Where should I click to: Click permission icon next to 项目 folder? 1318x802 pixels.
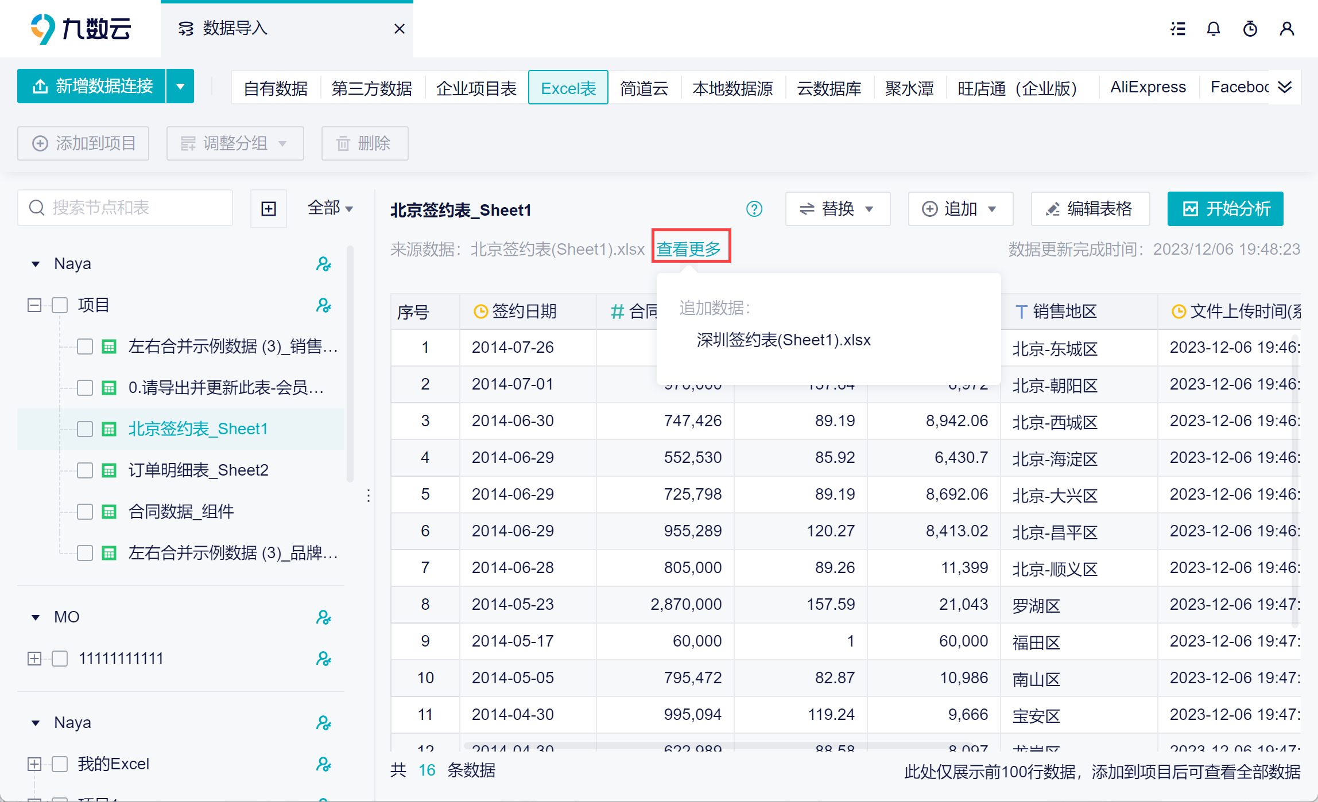324,305
